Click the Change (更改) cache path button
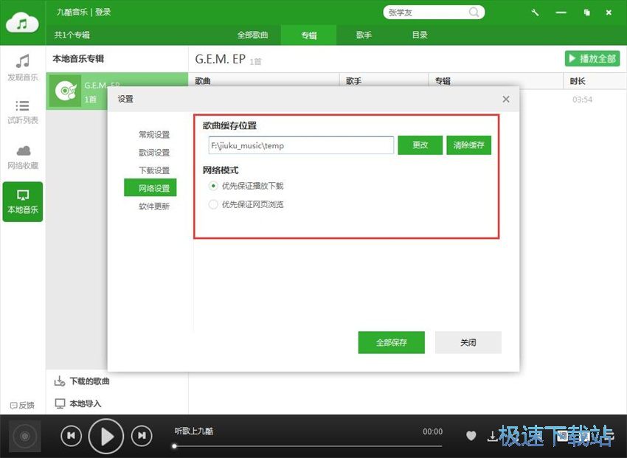This screenshot has height=458, width=627. click(420, 145)
